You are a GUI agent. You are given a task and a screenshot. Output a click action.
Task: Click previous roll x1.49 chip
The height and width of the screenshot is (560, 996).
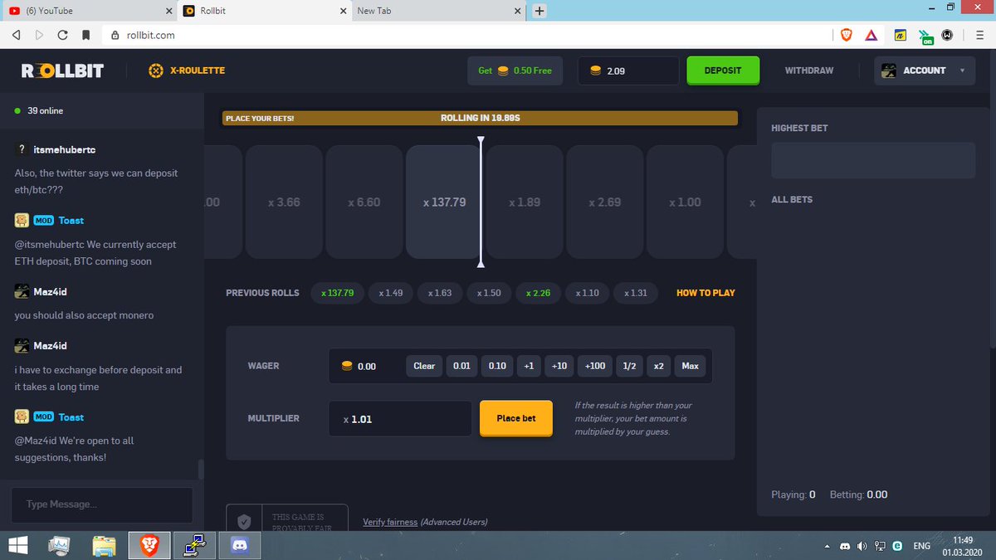click(x=391, y=293)
